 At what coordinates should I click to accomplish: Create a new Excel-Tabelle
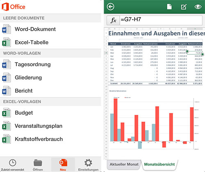click(50, 42)
